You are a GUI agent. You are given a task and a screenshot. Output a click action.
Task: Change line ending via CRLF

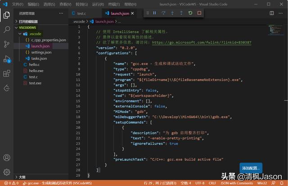tap(212, 183)
